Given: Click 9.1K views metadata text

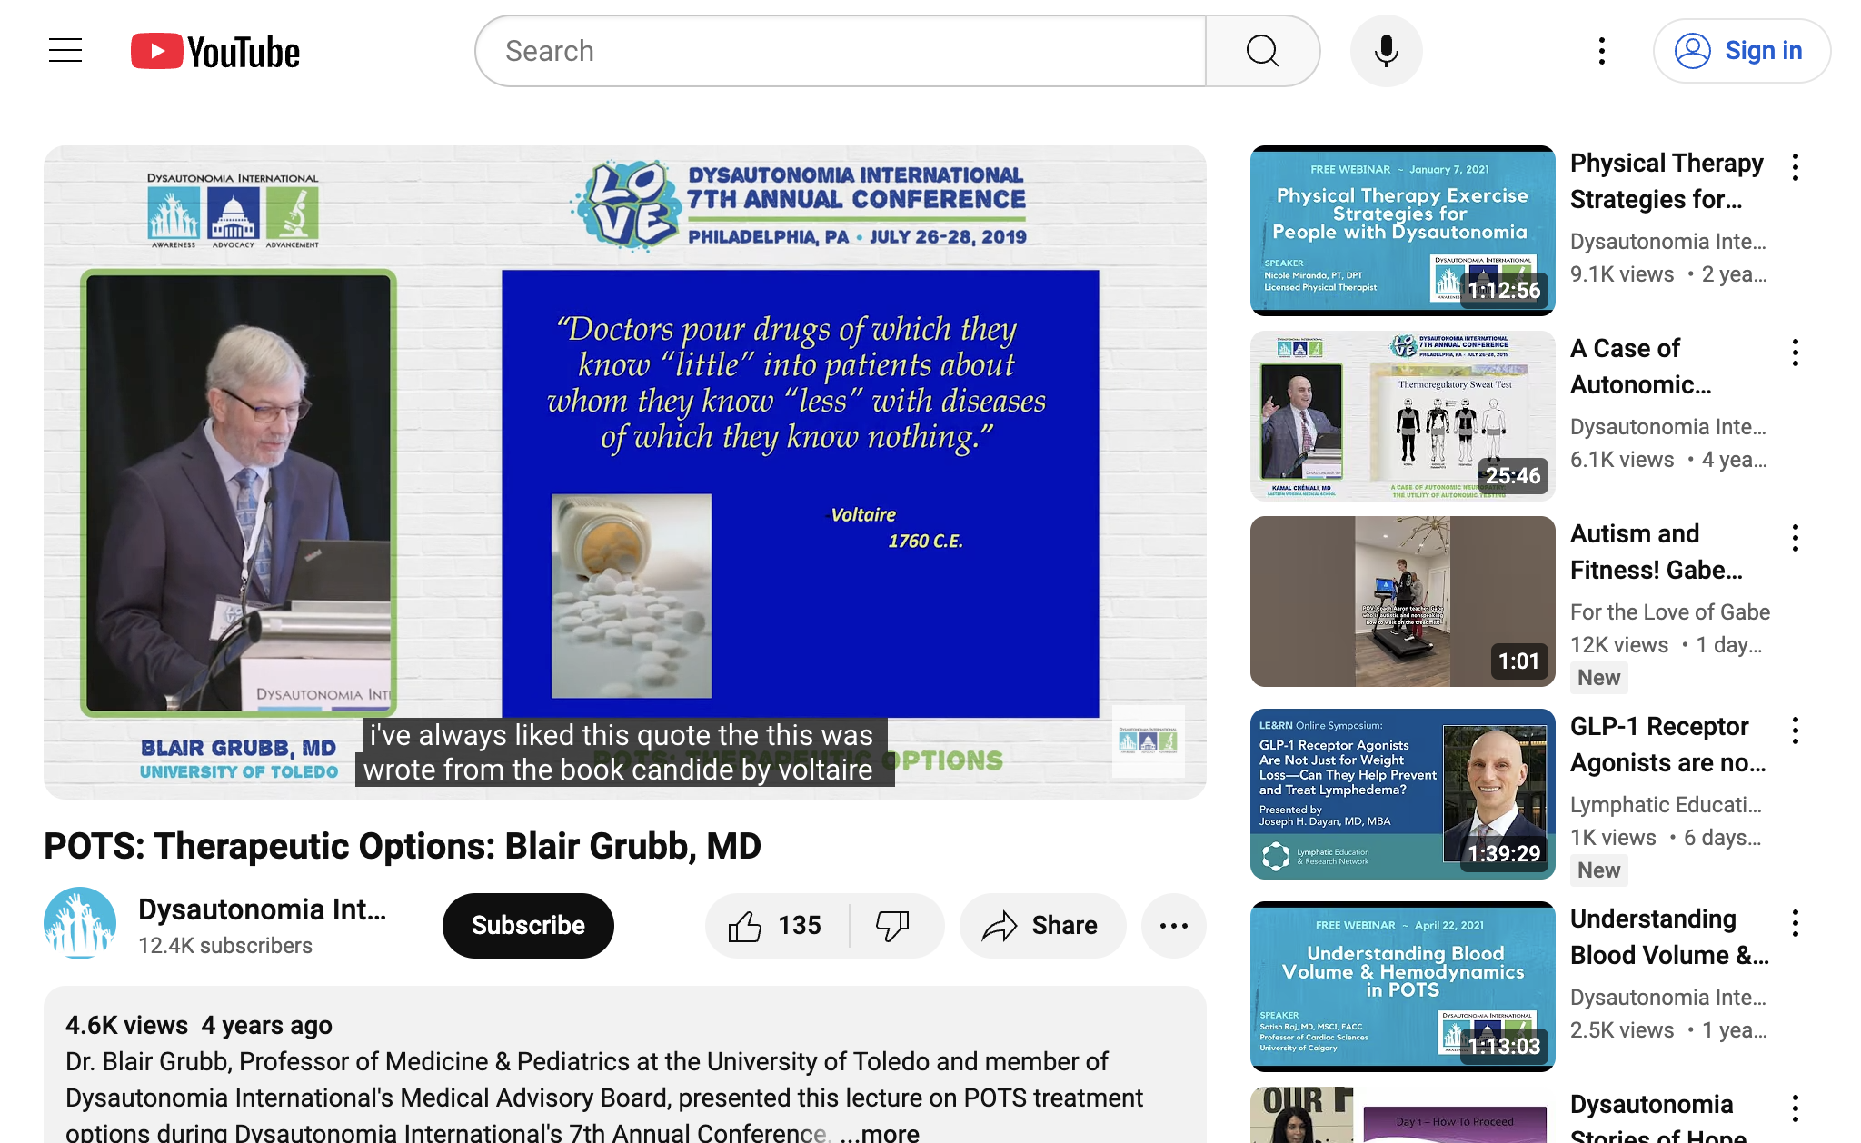Looking at the screenshot, I should click(x=1622, y=274).
